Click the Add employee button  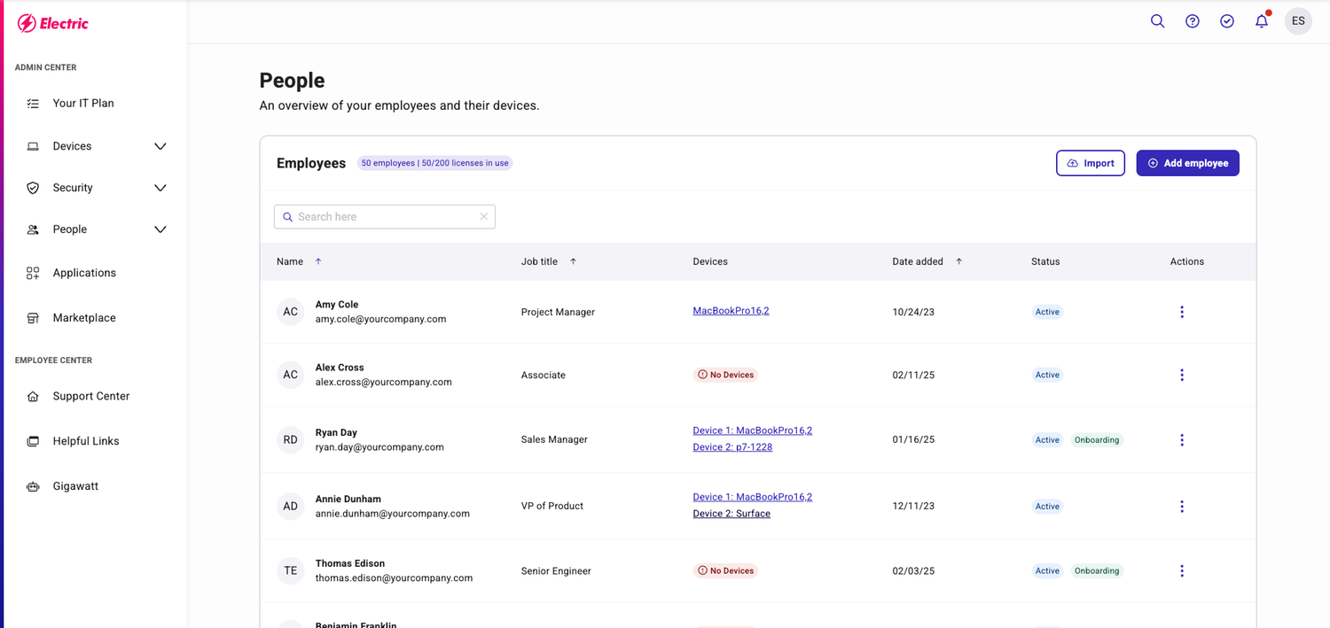(1187, 163)
